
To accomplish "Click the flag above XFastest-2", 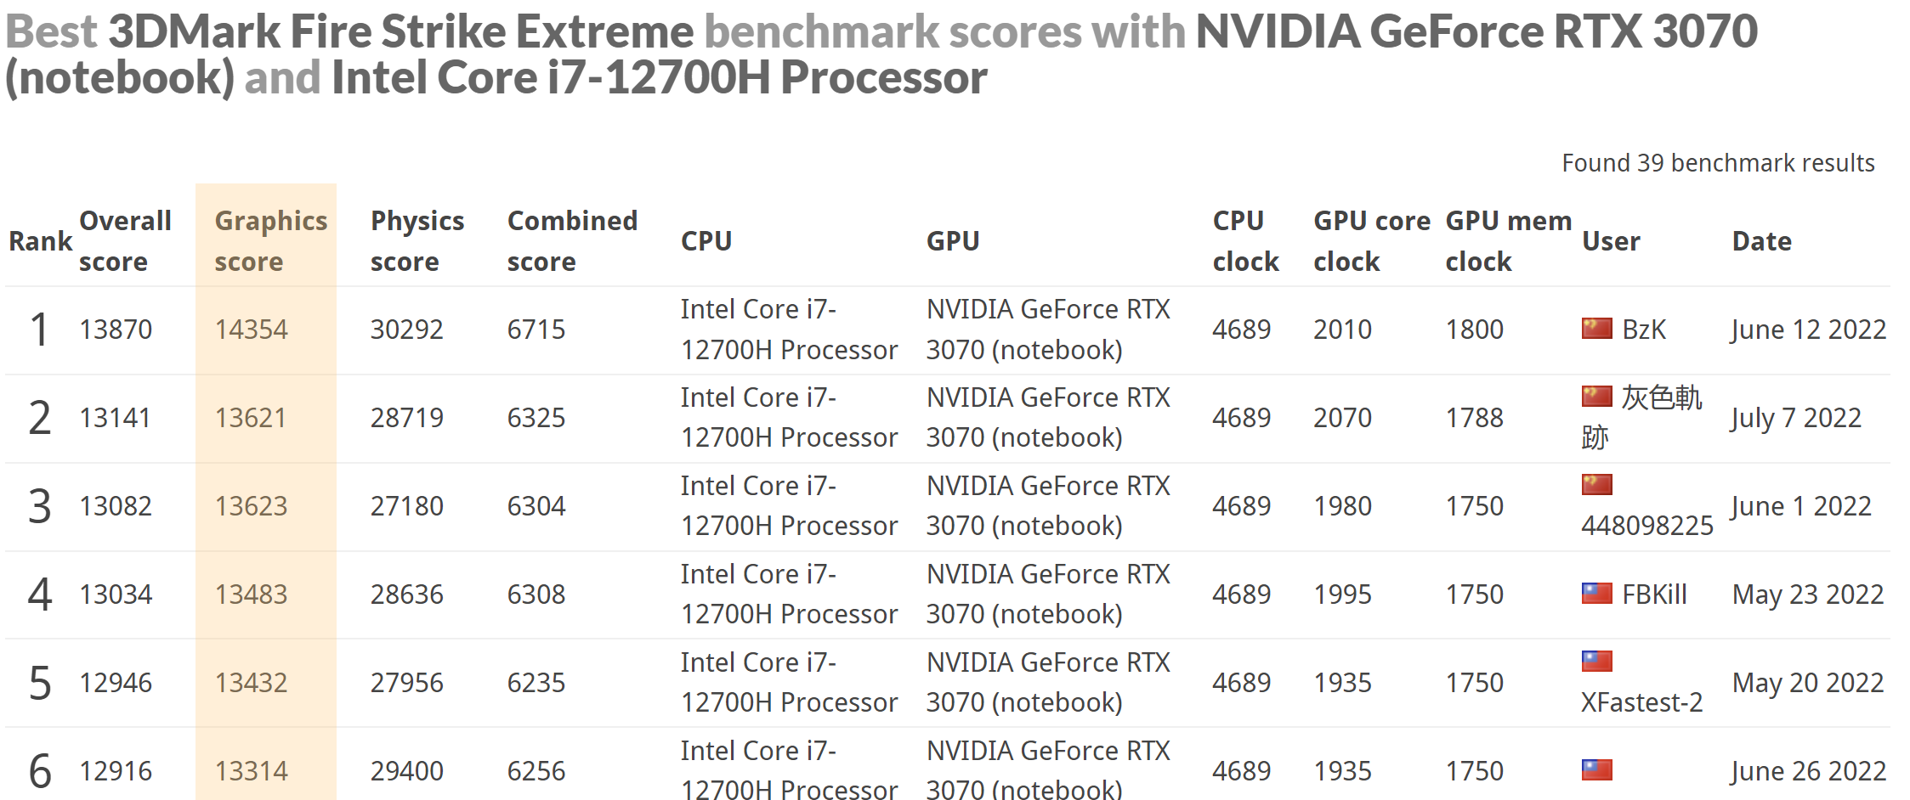I will tap(1596, 662).
